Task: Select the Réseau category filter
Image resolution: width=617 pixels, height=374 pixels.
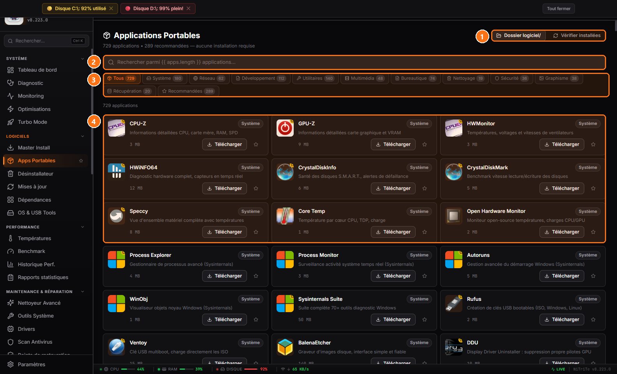Action: [209, 78]
